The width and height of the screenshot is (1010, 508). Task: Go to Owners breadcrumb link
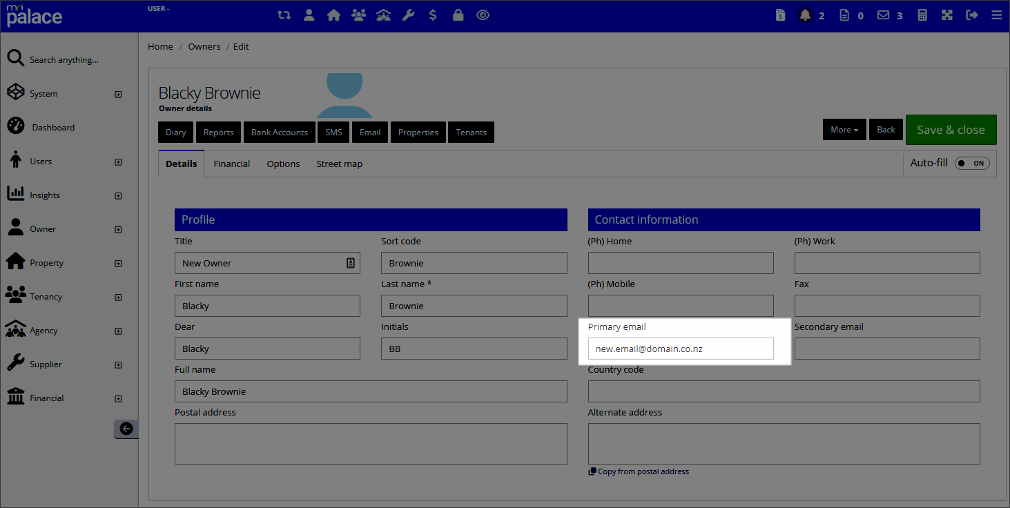tap(204, 46)
